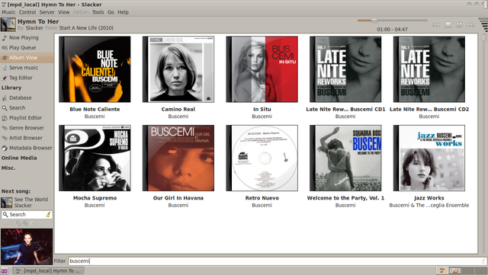The width and height of the screenshot is (488, 275).
Task: Clear the Filter field with the broom icon
Action: 483,261
